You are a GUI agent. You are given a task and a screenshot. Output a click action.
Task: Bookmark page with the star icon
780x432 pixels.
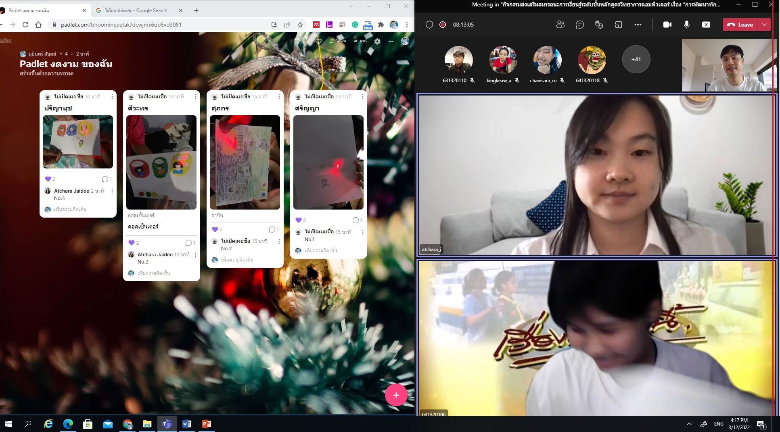[300, 25]
